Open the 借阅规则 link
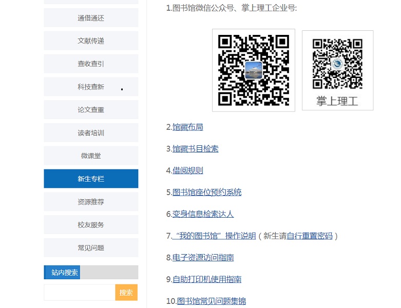 tap(188, 170)
